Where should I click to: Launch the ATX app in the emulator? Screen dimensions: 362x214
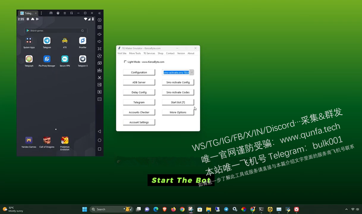pos(65,41)
